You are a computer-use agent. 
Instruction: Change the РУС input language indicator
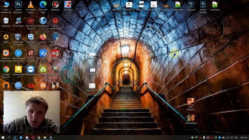click(x=236, y=137)
